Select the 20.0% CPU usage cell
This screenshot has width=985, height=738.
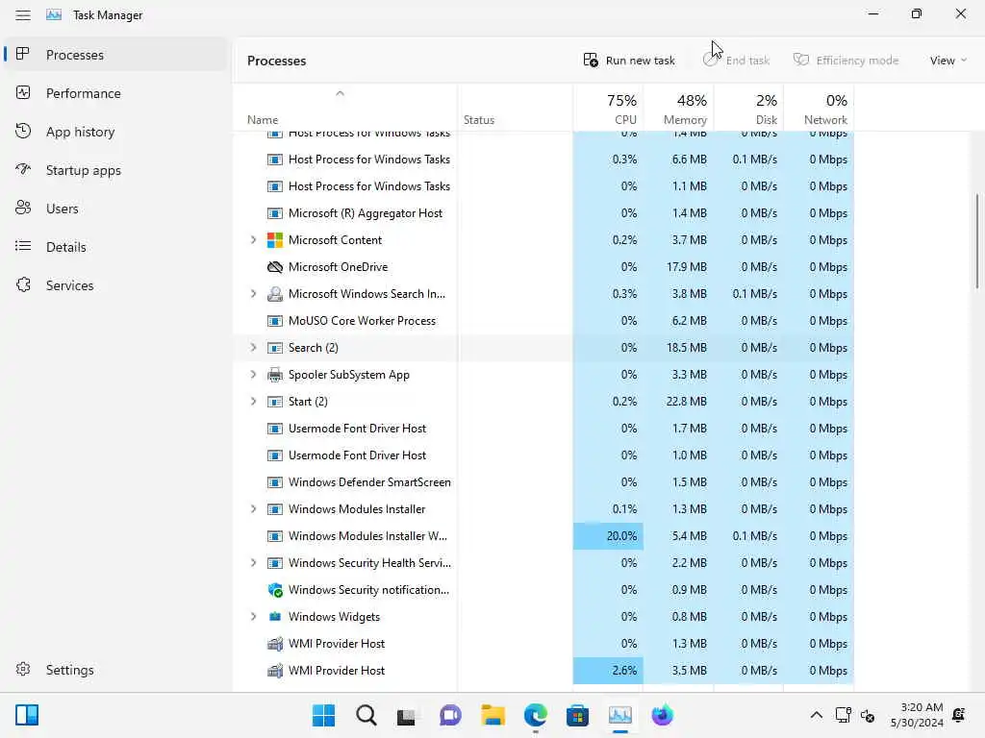[608, 536]
